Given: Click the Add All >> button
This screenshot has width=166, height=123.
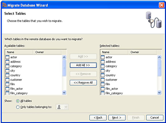Looking at the screenshot, I should point(83,65).
